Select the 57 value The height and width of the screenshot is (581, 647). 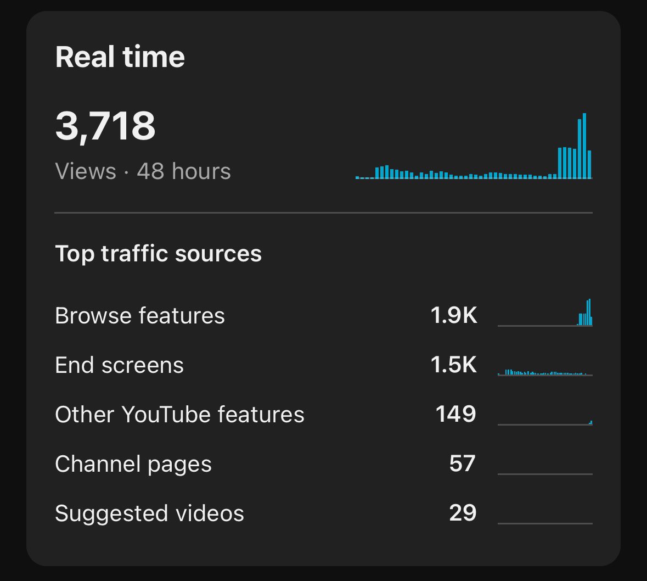[463, 463]
